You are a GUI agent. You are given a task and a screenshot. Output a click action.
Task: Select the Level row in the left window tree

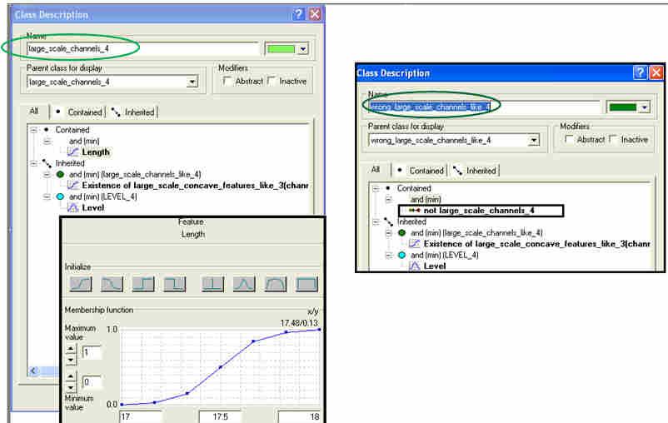[x=93, y=207]
